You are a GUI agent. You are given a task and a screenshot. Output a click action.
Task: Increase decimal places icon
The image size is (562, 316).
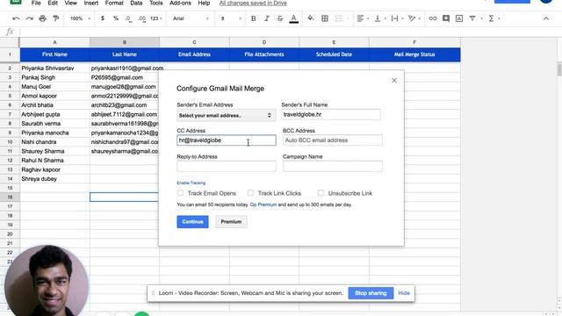click(x=142, y=18)
